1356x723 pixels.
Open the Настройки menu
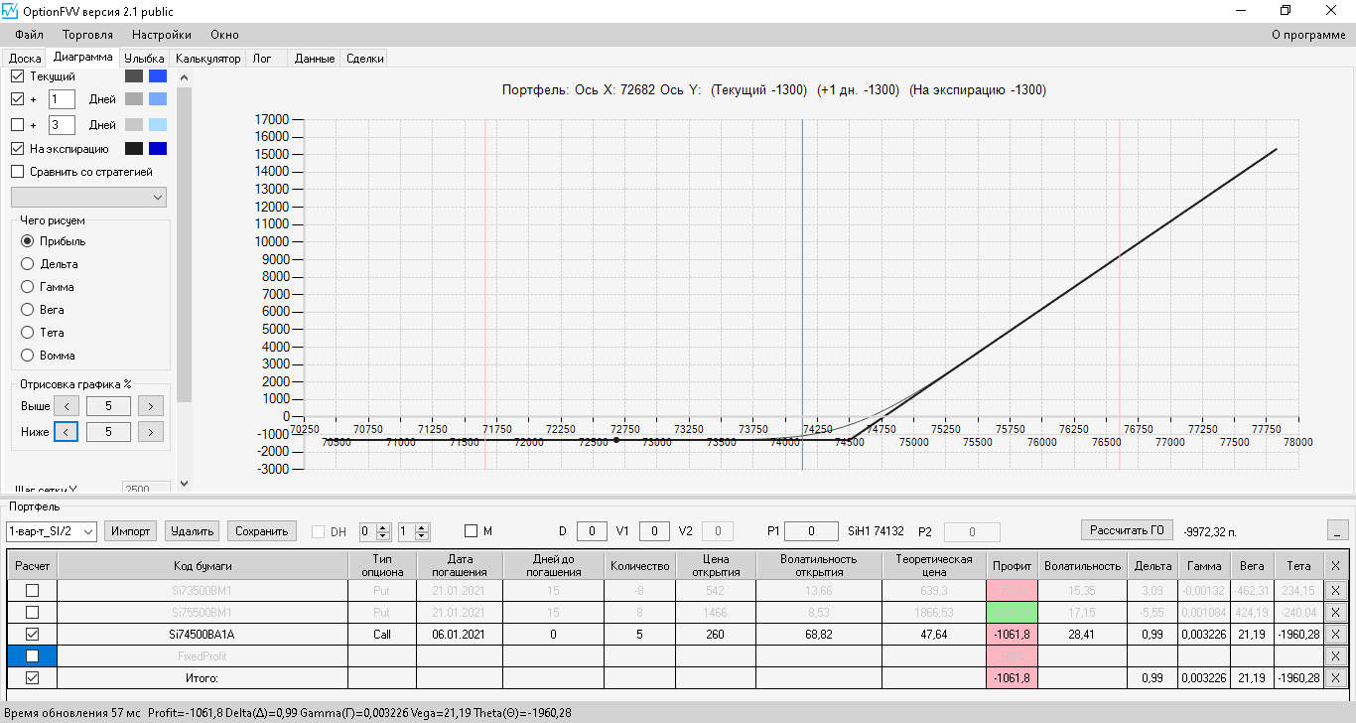coord(162,35)
